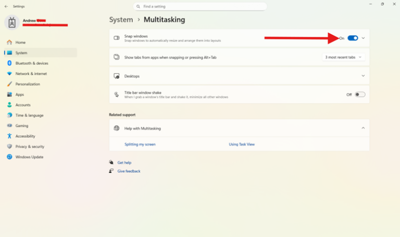Open Personalization settings
Image resolution: width=400 pixels, height=237 pixels.
coord(41,84)
